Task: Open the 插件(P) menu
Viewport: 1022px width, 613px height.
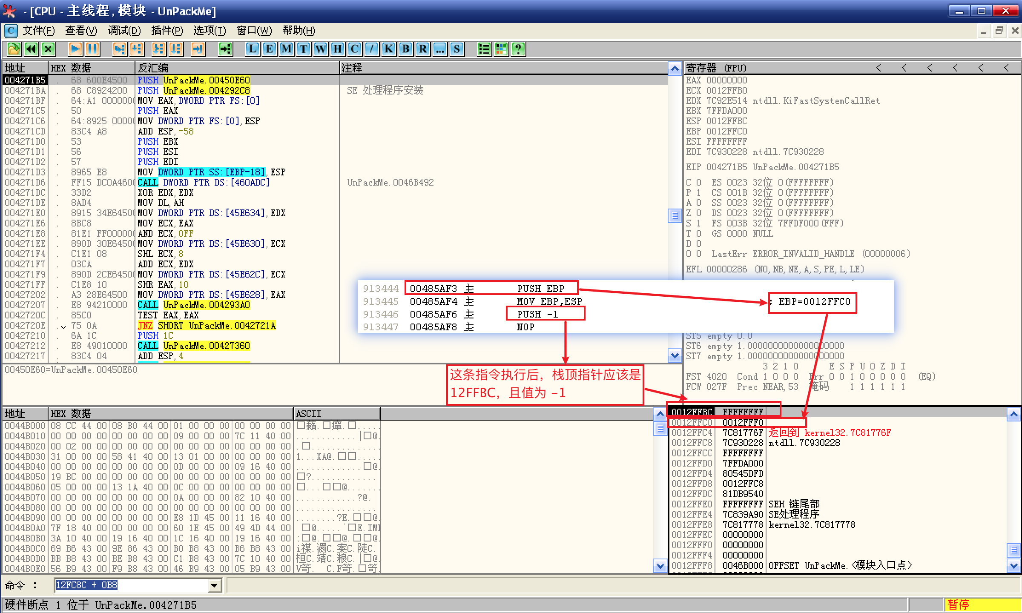Action: pos(167,31)
